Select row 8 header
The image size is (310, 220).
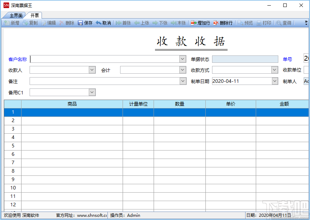(13, 171)
